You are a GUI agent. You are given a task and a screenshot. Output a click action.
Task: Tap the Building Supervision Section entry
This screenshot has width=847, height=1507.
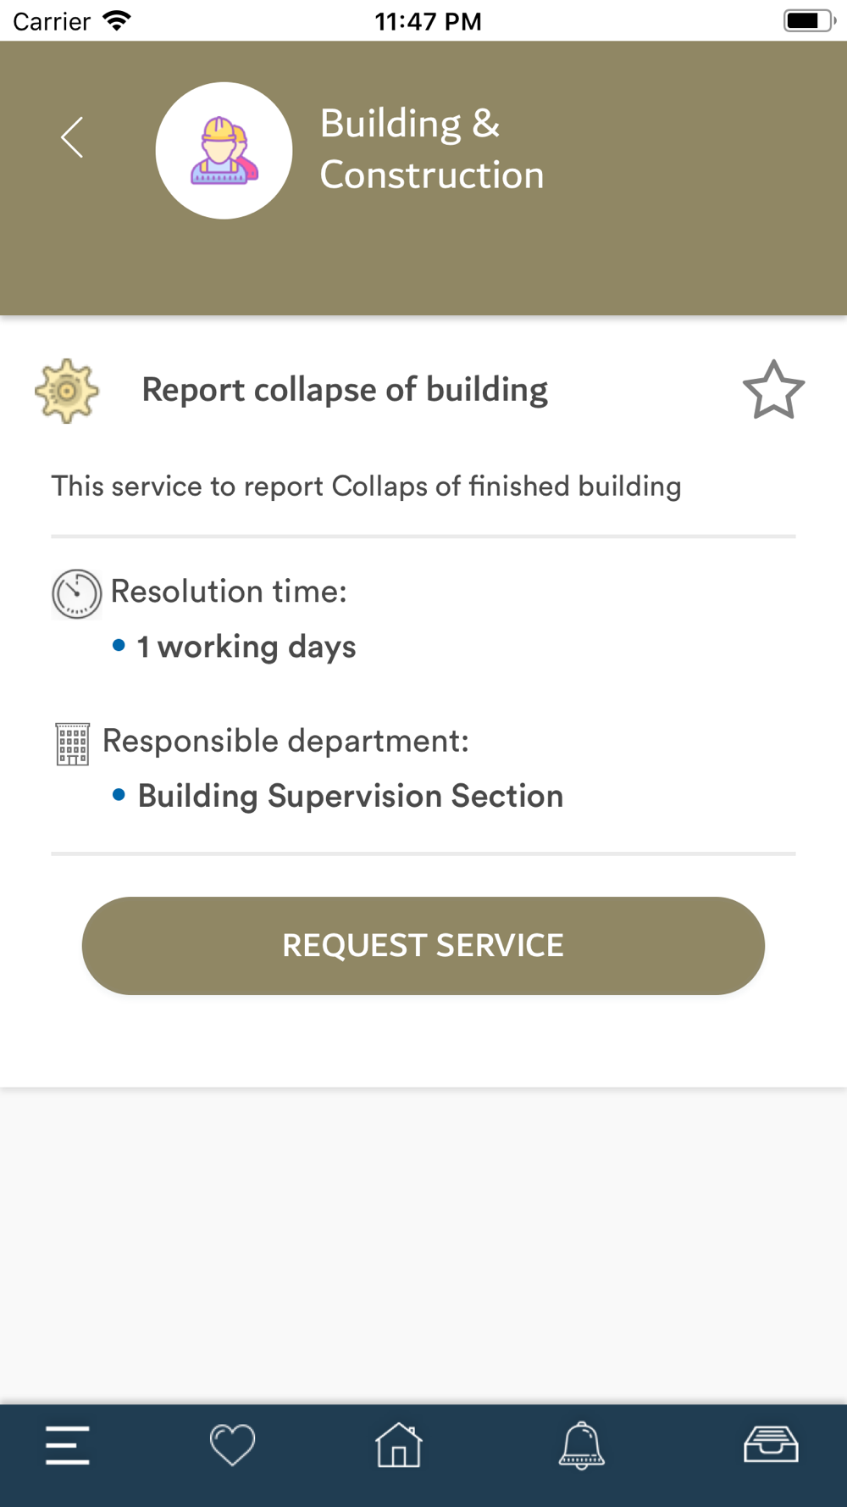click(x=350, y=796)
